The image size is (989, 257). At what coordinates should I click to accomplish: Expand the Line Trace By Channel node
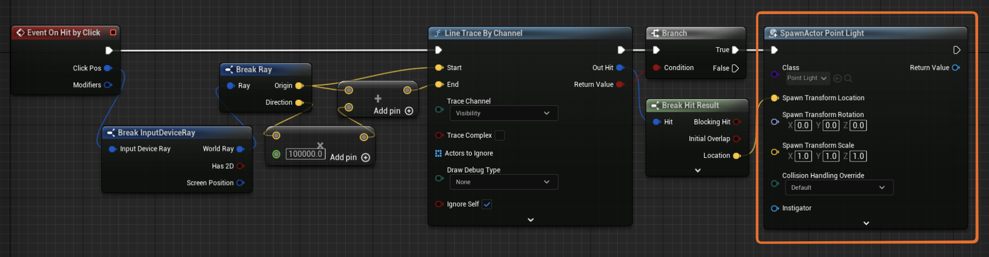(x=530, y=220)
